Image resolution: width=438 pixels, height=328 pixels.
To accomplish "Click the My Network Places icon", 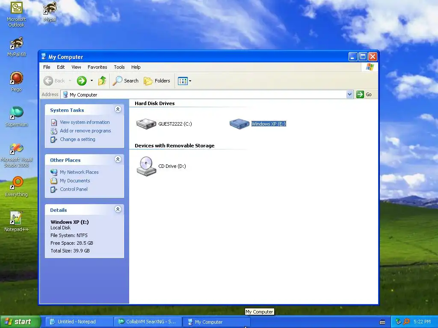I will pyautogui.click(x=54, y=172).
